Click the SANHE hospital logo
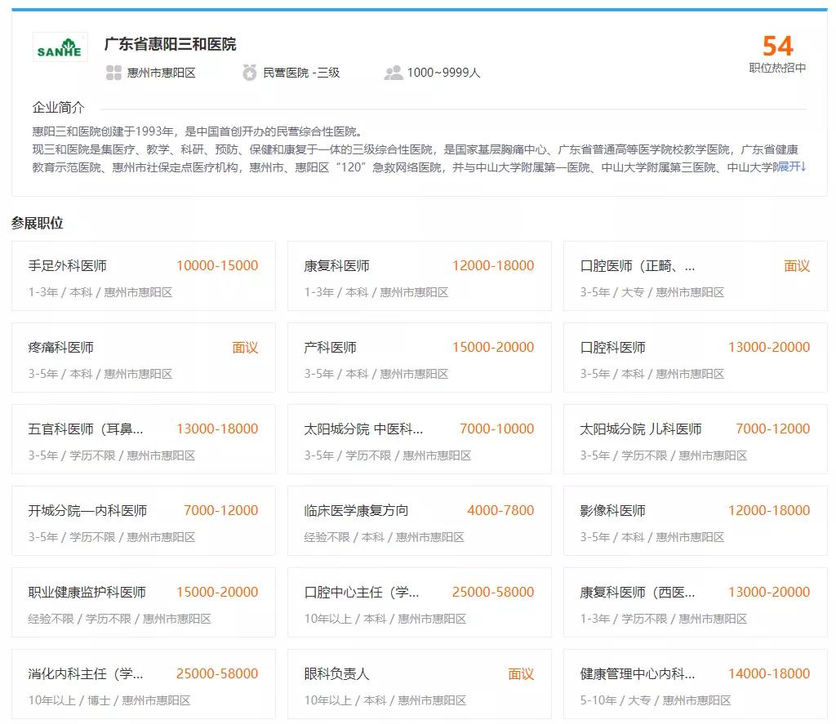Image resolution: width=836 pixels, height=724 pixels. [x=60, y=48]
